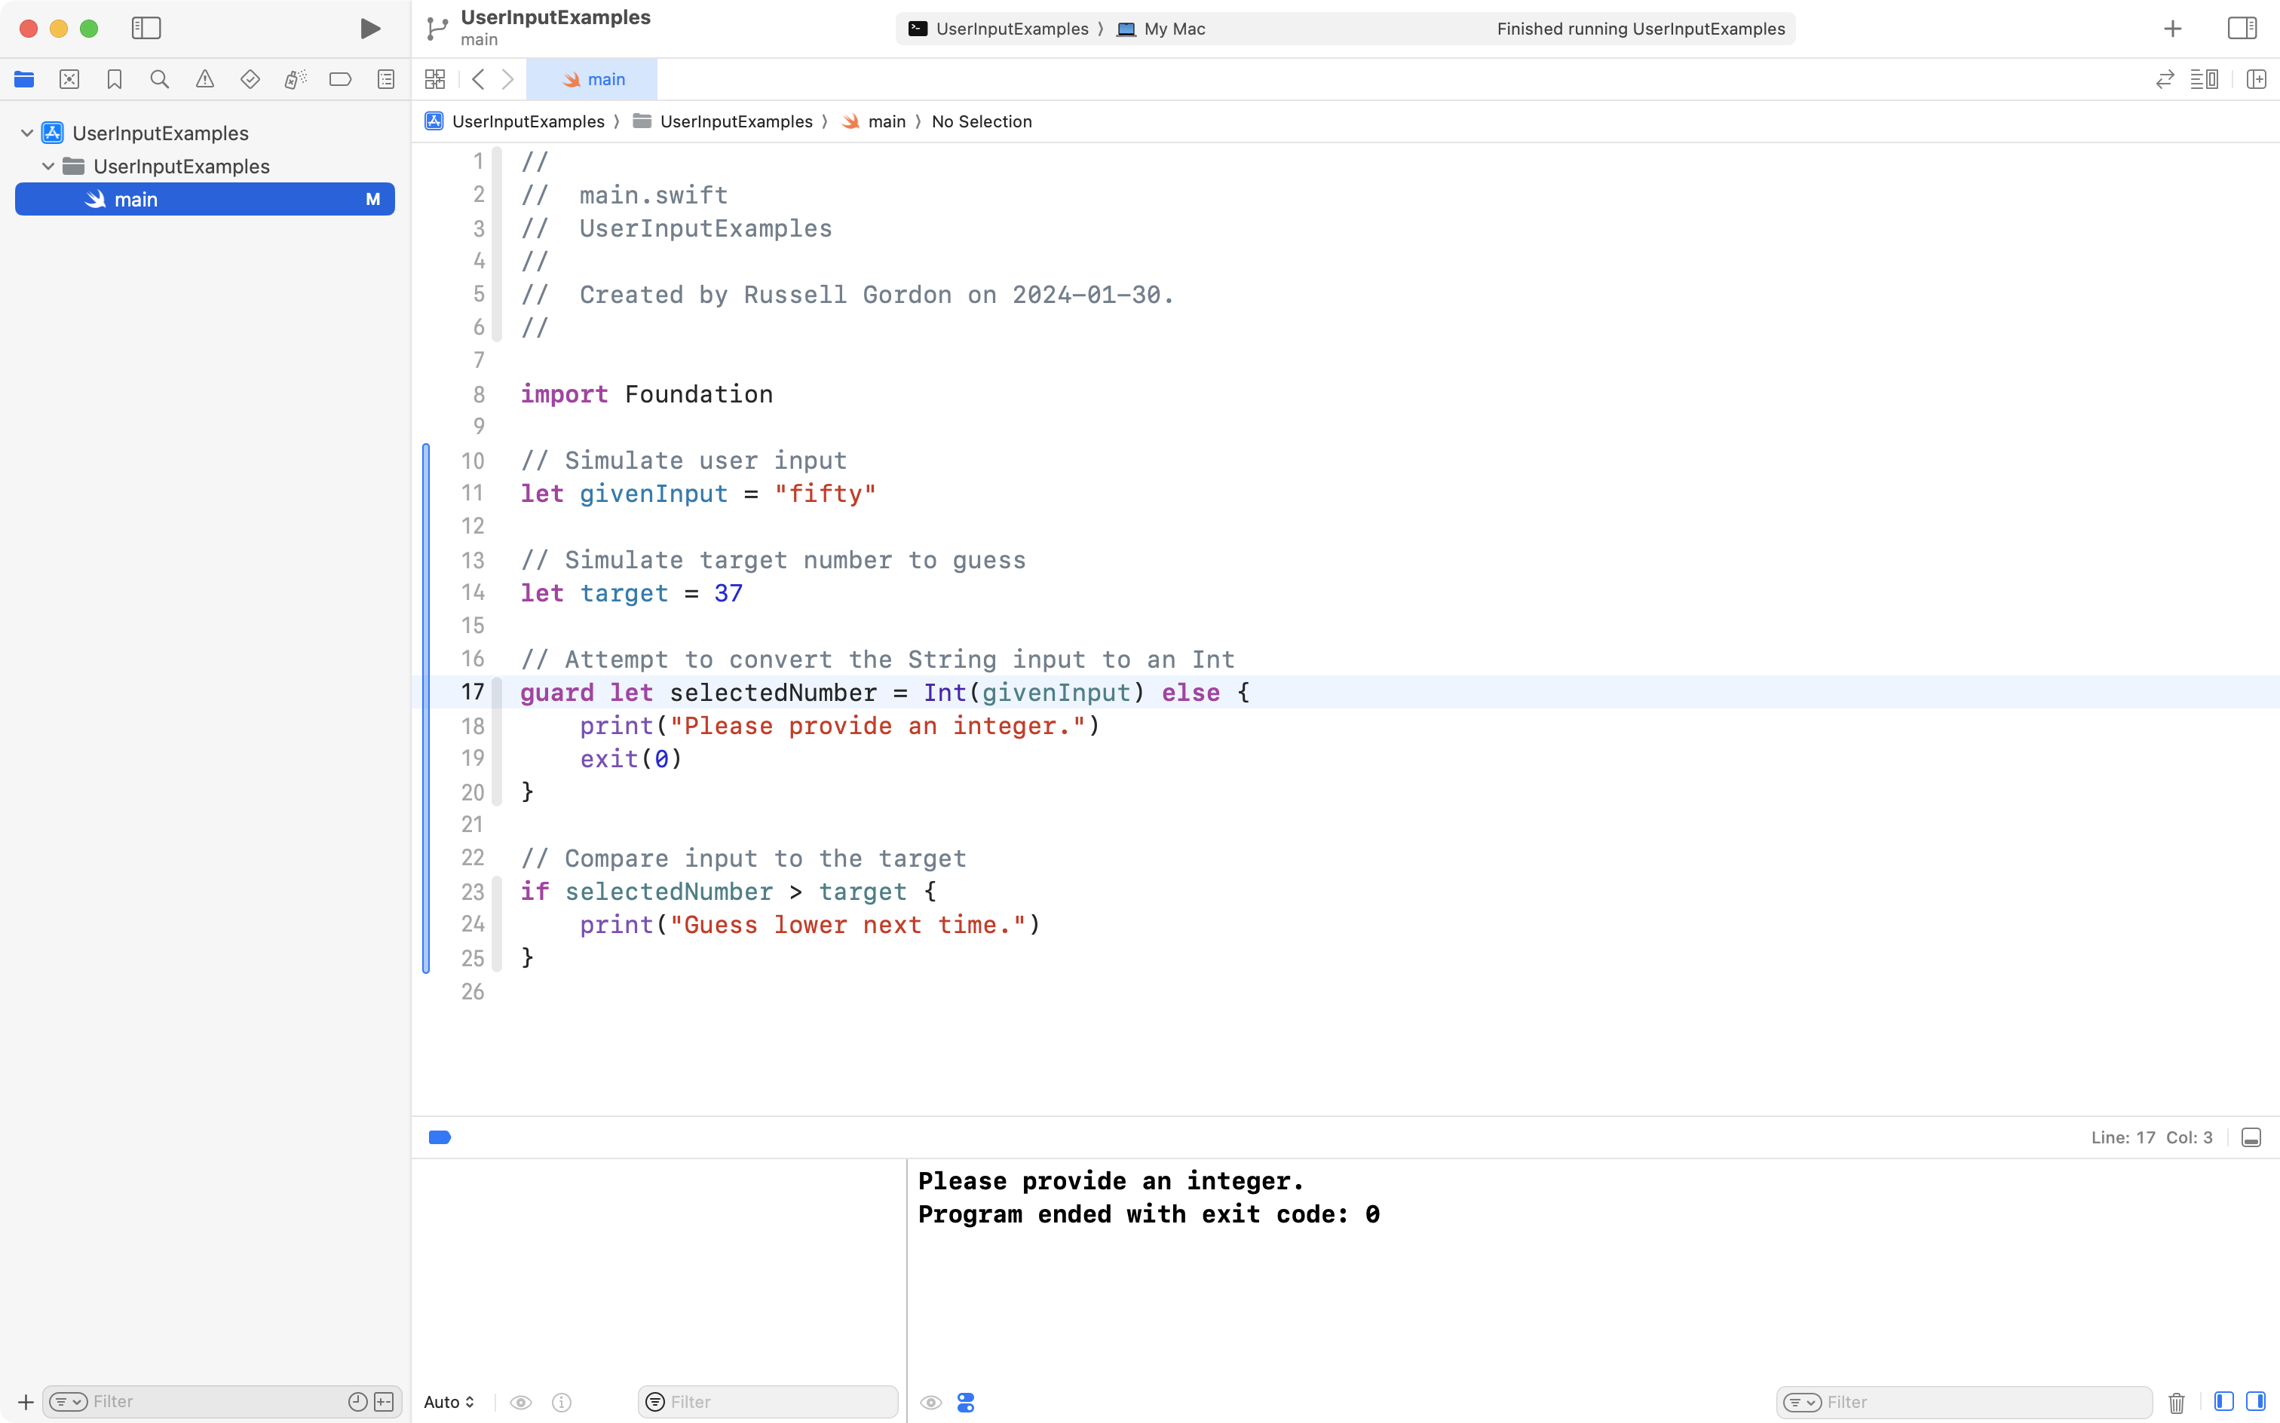The height and width of the screenshot is (1423, 2280).
Task: Clear the console with the trash icon
Action: (2175, 1401)
